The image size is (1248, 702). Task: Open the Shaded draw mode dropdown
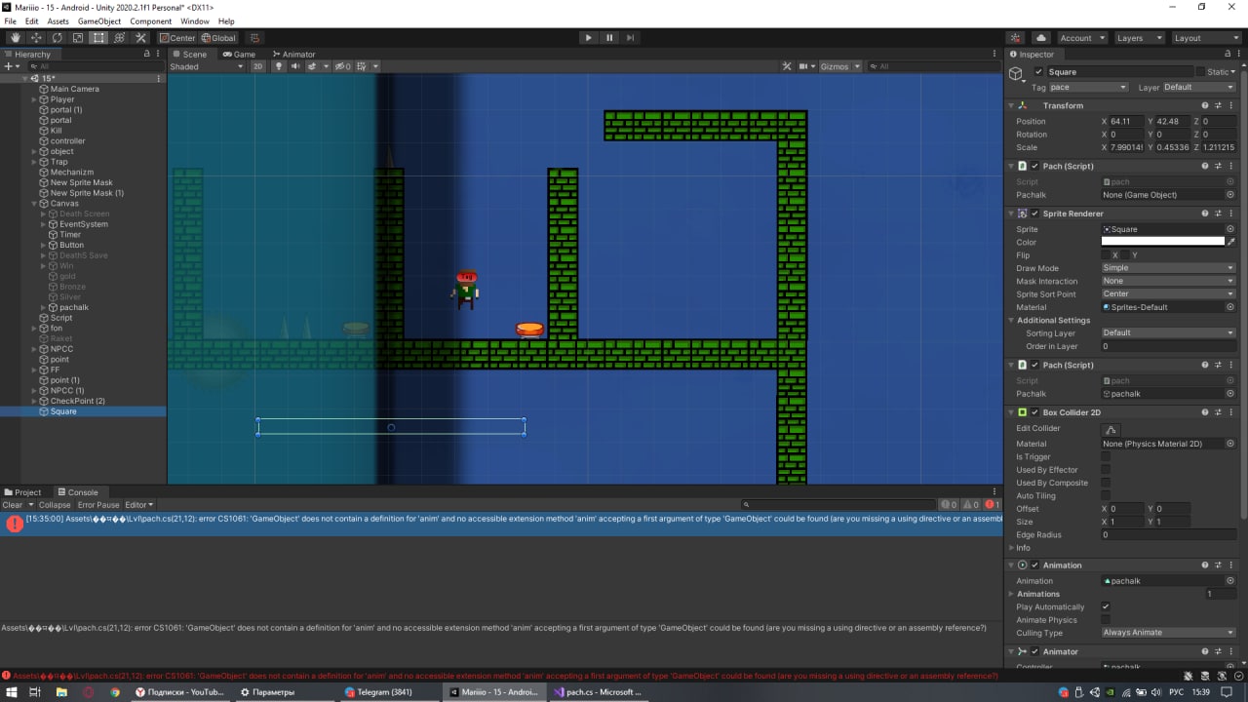click(x=207, y=66)
